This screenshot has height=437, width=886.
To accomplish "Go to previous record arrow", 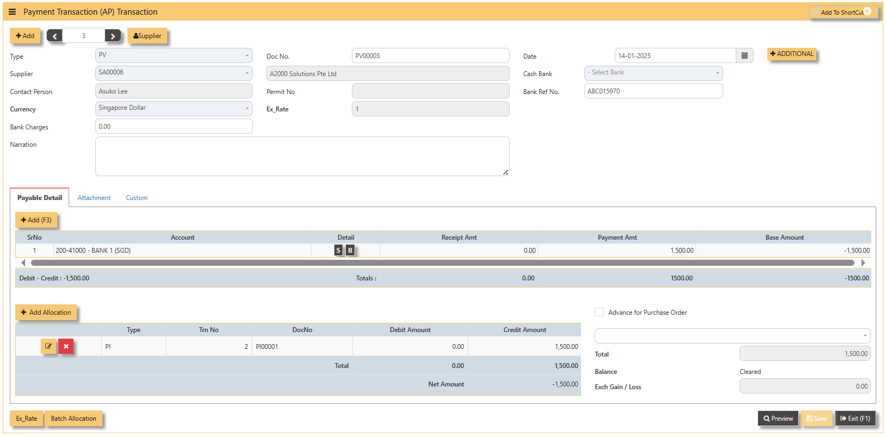I will (x=54, y=36).
